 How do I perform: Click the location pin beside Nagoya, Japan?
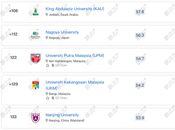pyautogui.click(x=47, y=38)
